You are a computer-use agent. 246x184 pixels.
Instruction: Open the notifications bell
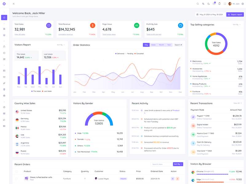[x=219, y=4]
